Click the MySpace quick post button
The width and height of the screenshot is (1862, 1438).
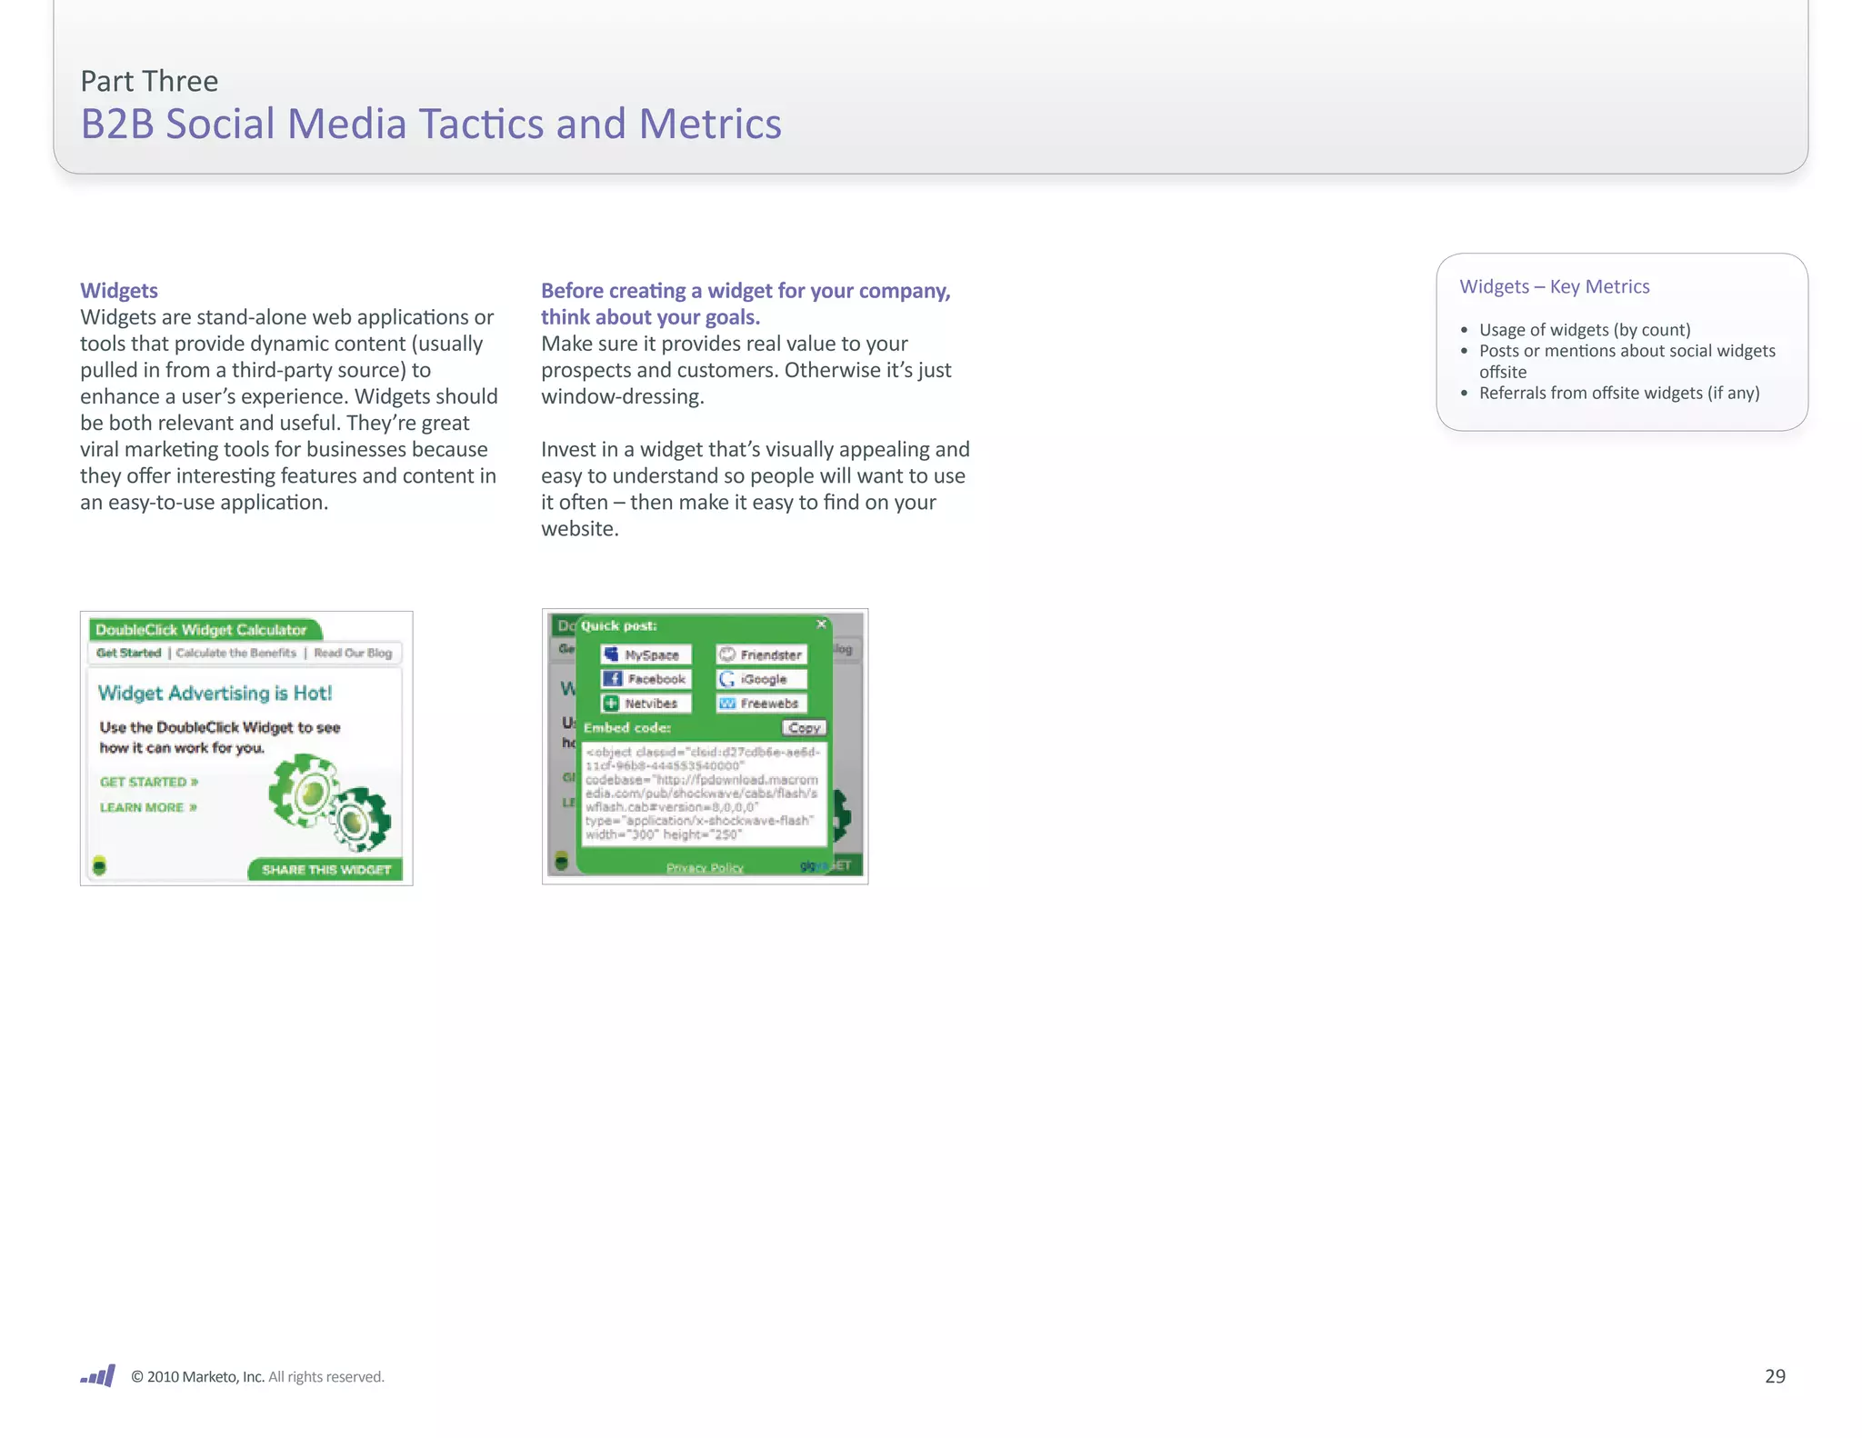coord(646,654)
